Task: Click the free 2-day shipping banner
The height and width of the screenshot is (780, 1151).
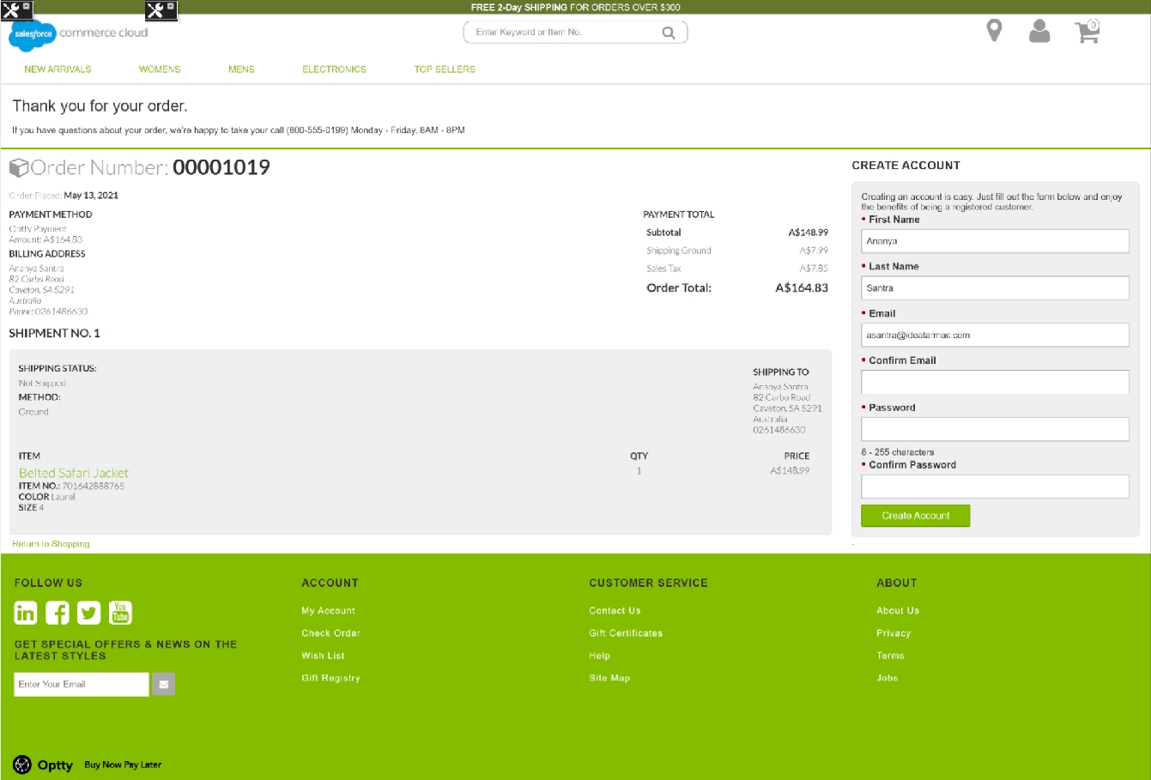Action: point(575,7)
